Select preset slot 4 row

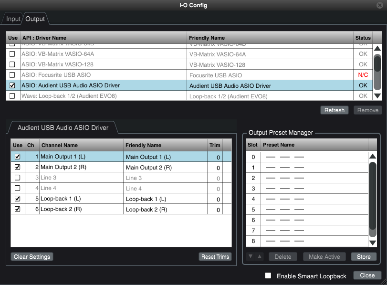coord(307,199)
